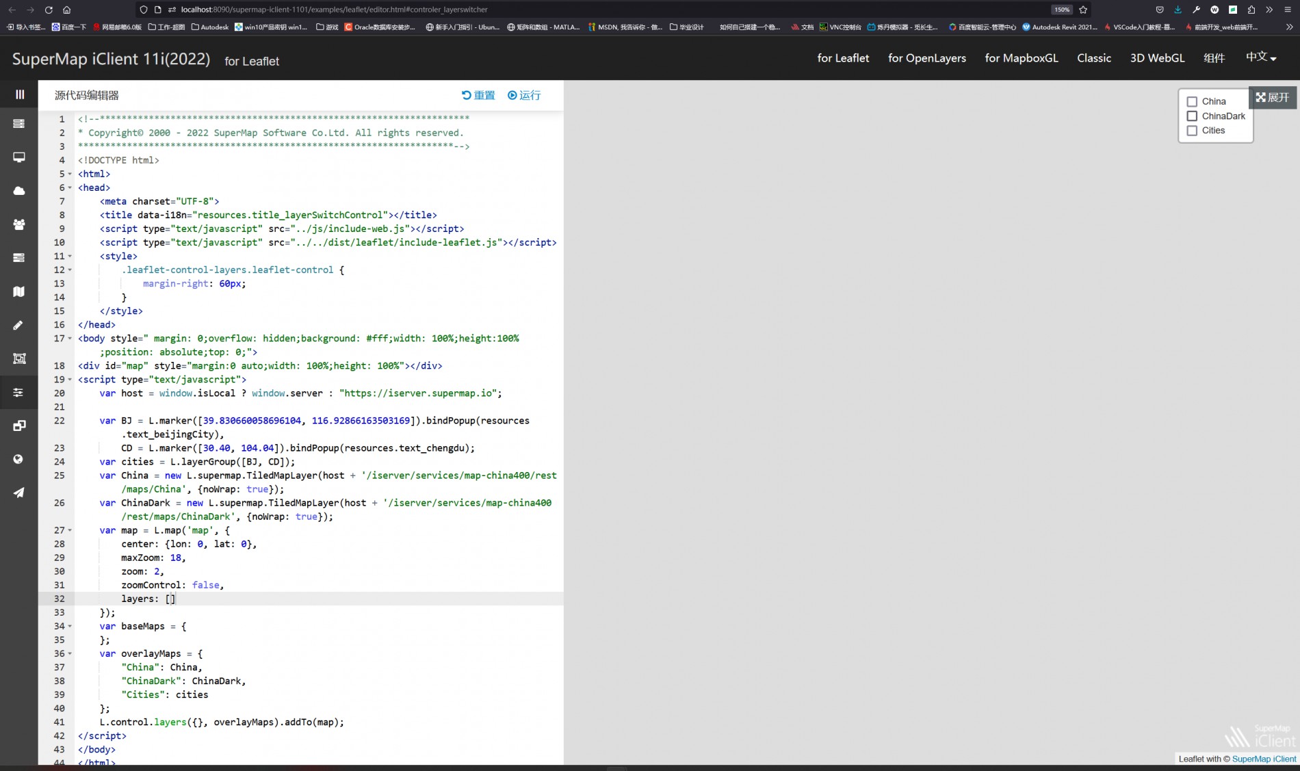The image size is (1300, 771).
Task: Open the cloud category in sidebar
Action: [x=19, y=191]
